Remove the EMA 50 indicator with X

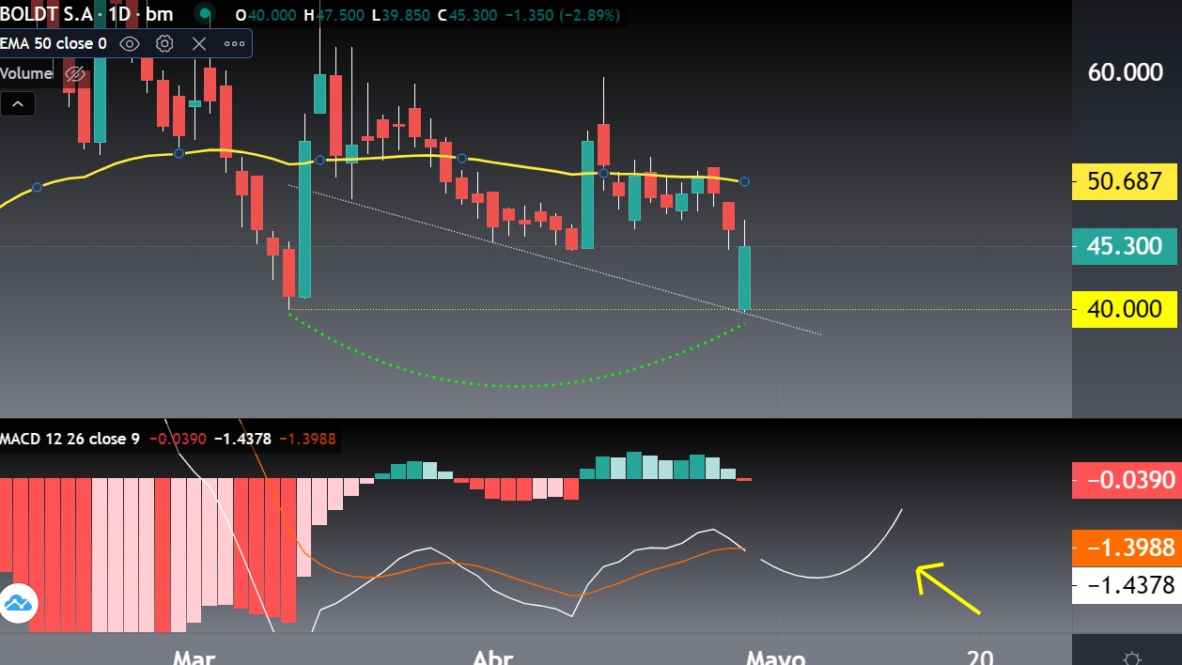(199, 43)
